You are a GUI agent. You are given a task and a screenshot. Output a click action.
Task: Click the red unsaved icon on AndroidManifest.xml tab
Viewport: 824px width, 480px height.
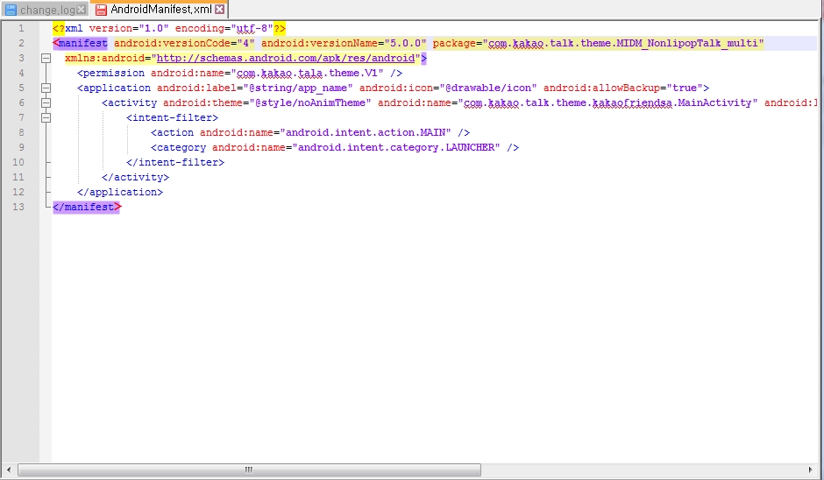101,10
